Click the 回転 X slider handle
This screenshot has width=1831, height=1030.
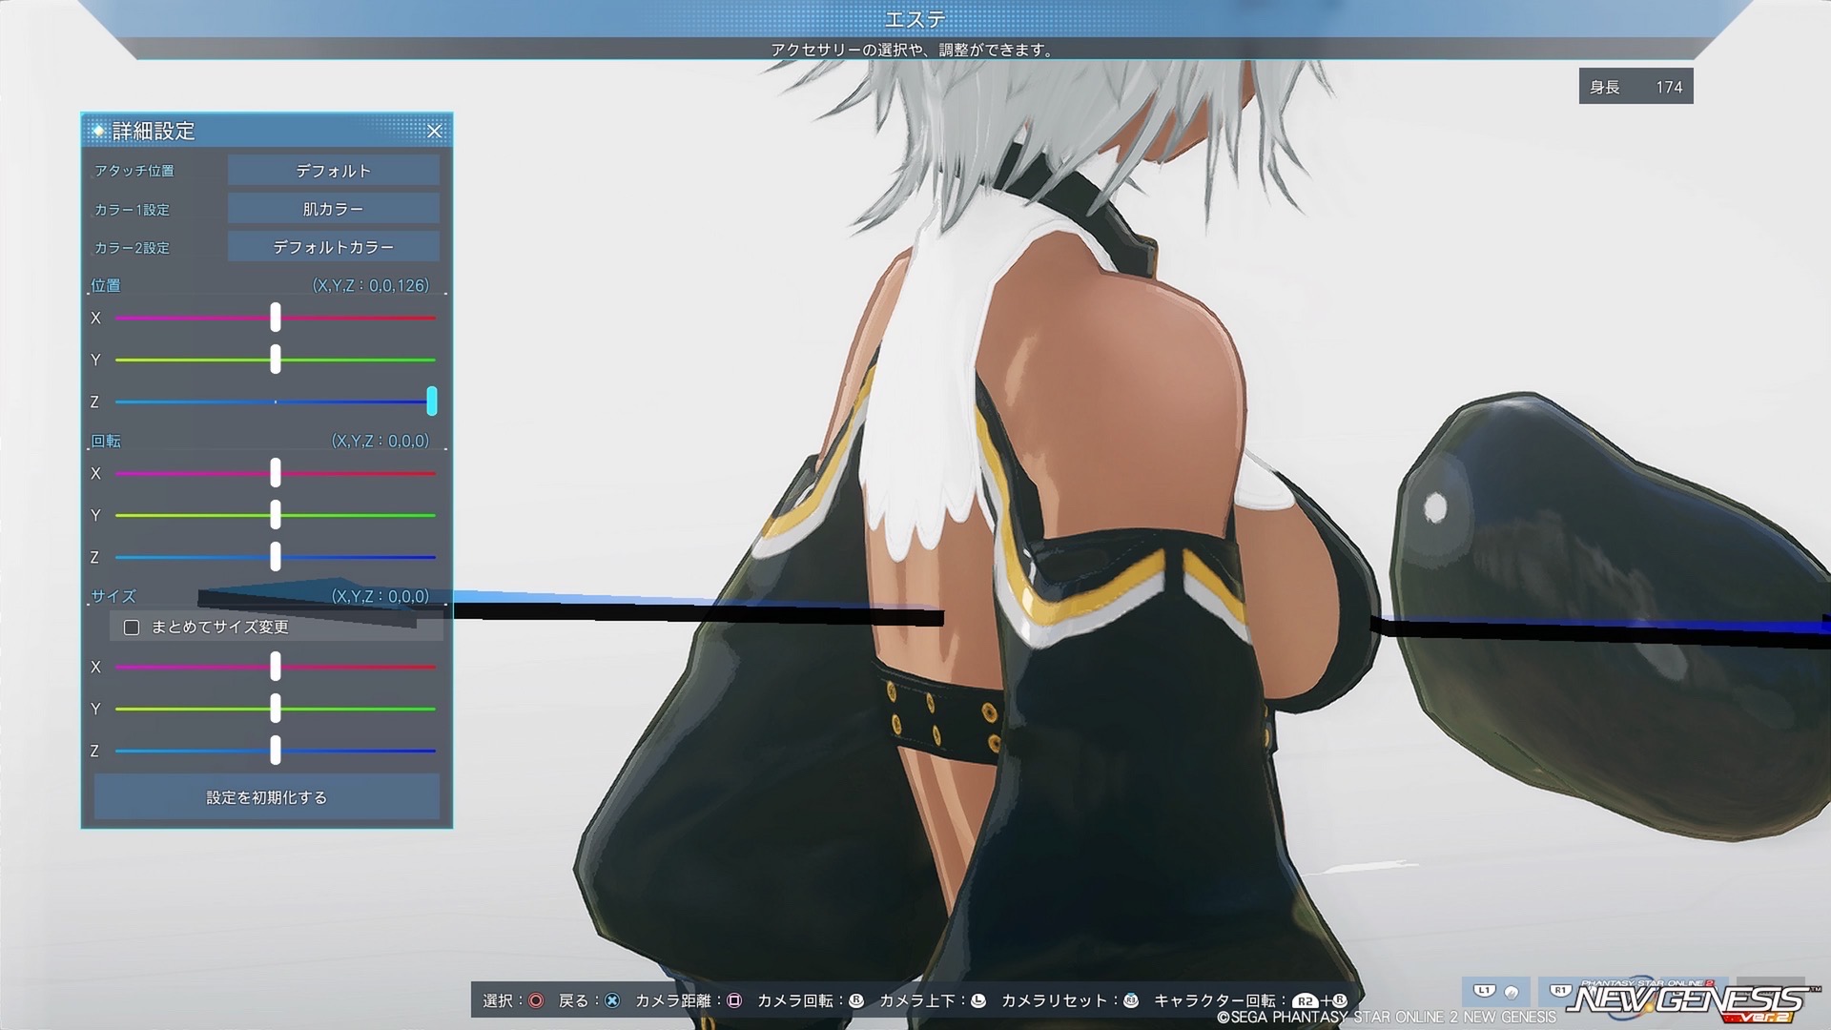click(x=276, y=473)
